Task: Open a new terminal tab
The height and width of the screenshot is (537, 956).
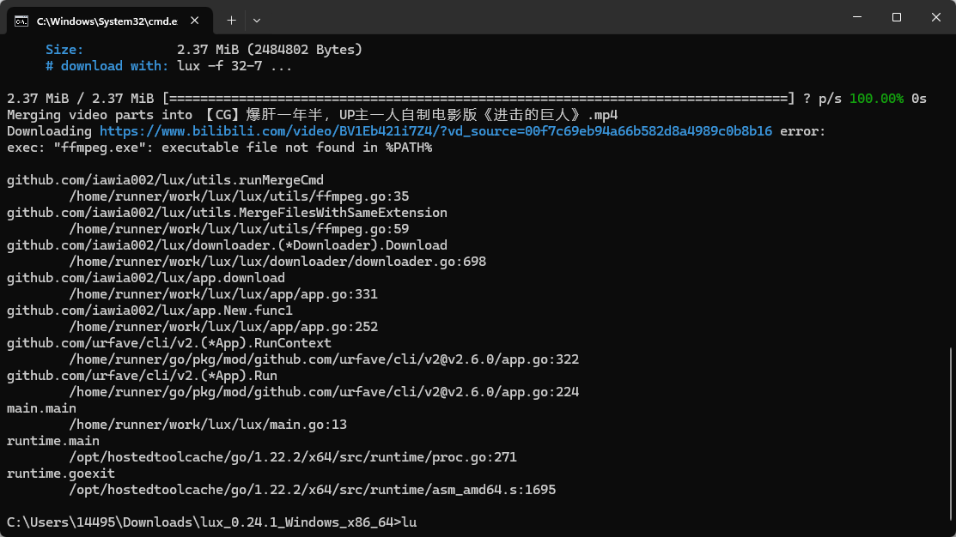Action: pyautogui.click(x=231, y=19)
